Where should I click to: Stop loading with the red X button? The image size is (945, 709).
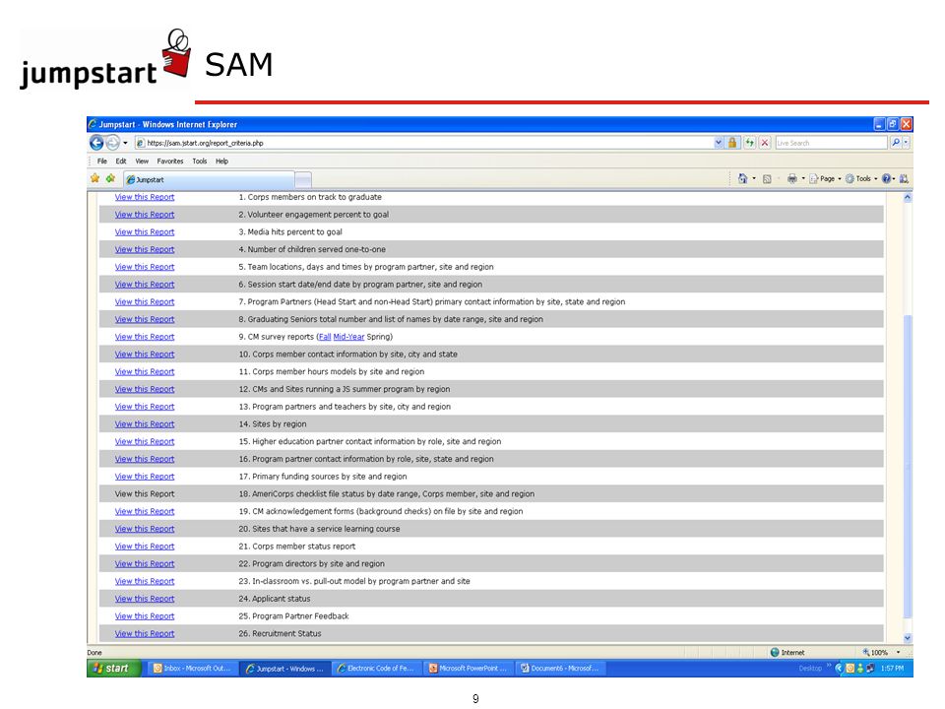click(x=765, y=143)
